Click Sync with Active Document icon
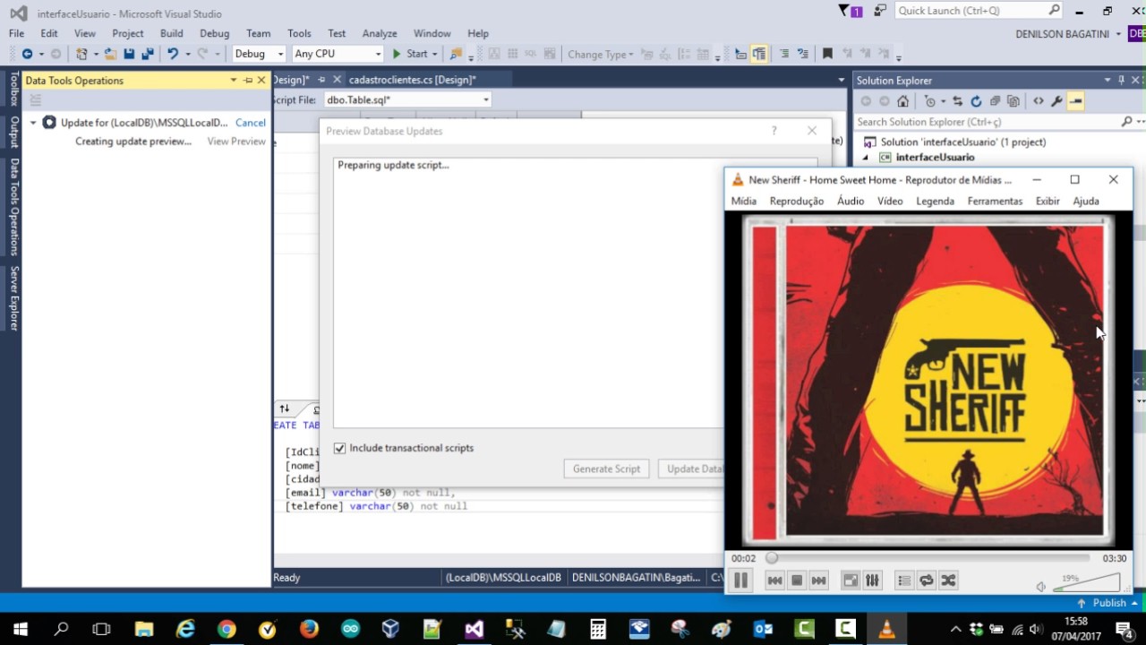Screen dimensions: 1146x645 point(957,101)
